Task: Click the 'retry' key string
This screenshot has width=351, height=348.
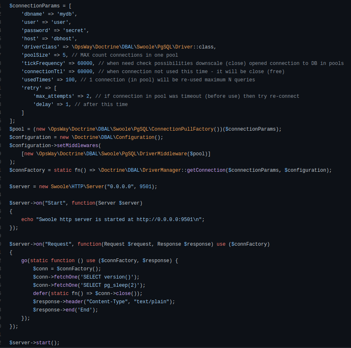Action: click(32, 88)
